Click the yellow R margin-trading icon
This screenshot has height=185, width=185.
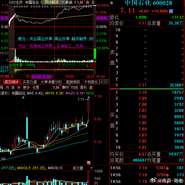pos(112,3)
